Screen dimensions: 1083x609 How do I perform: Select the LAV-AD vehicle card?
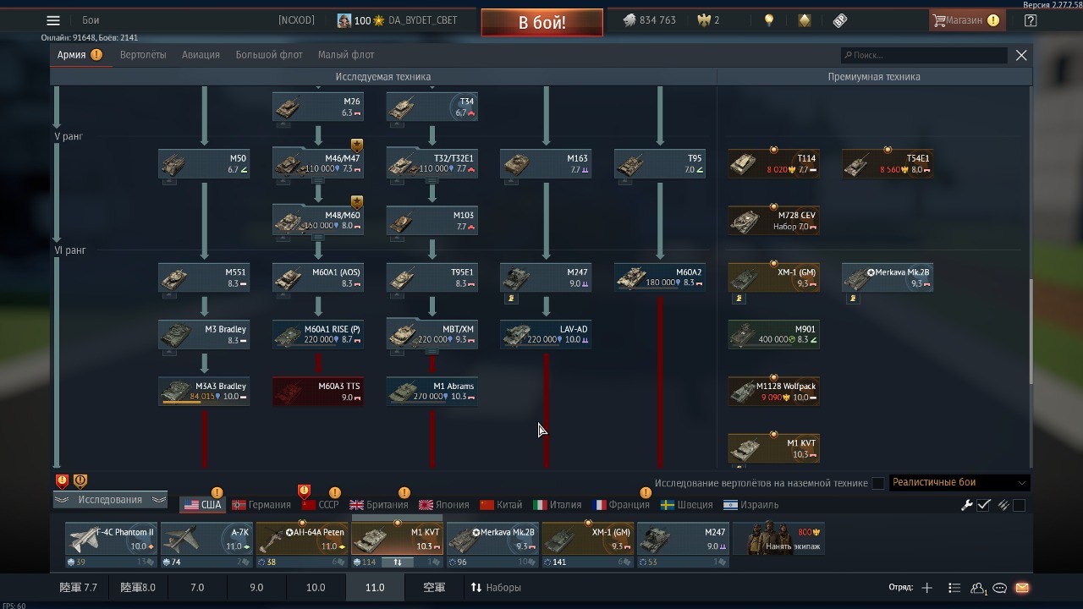546,334
